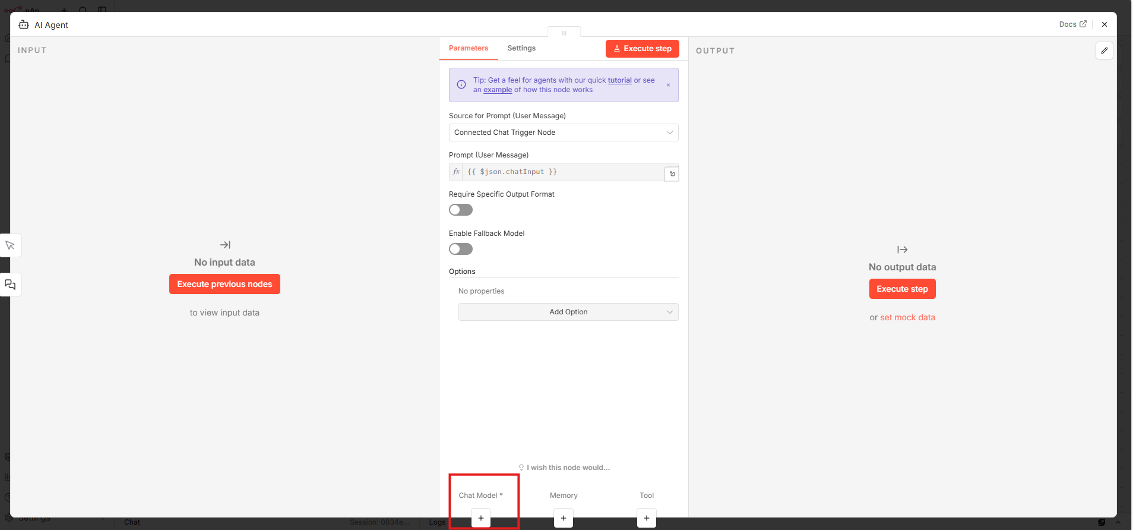Select the Parameters tab
This screenshot has width=1133, height=530.
[468, 48]
